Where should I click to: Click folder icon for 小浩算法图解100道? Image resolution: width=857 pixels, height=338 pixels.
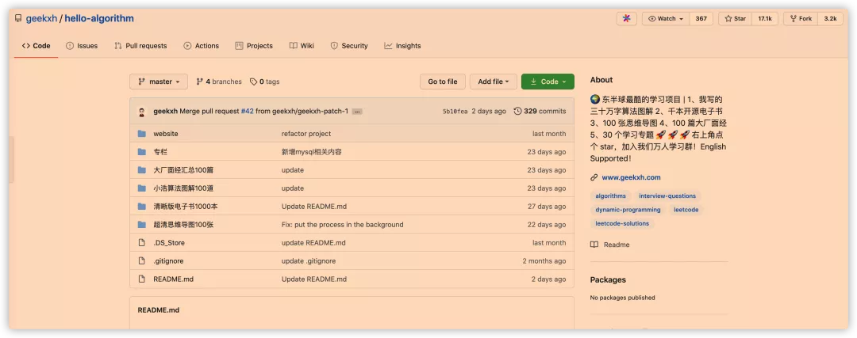point(142,188)
